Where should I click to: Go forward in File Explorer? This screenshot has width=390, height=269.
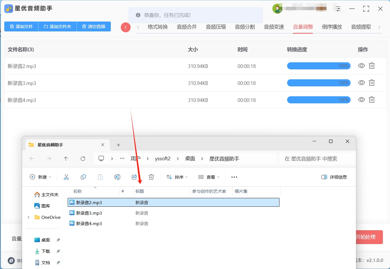pyautogui.click(x=49, y=159)
